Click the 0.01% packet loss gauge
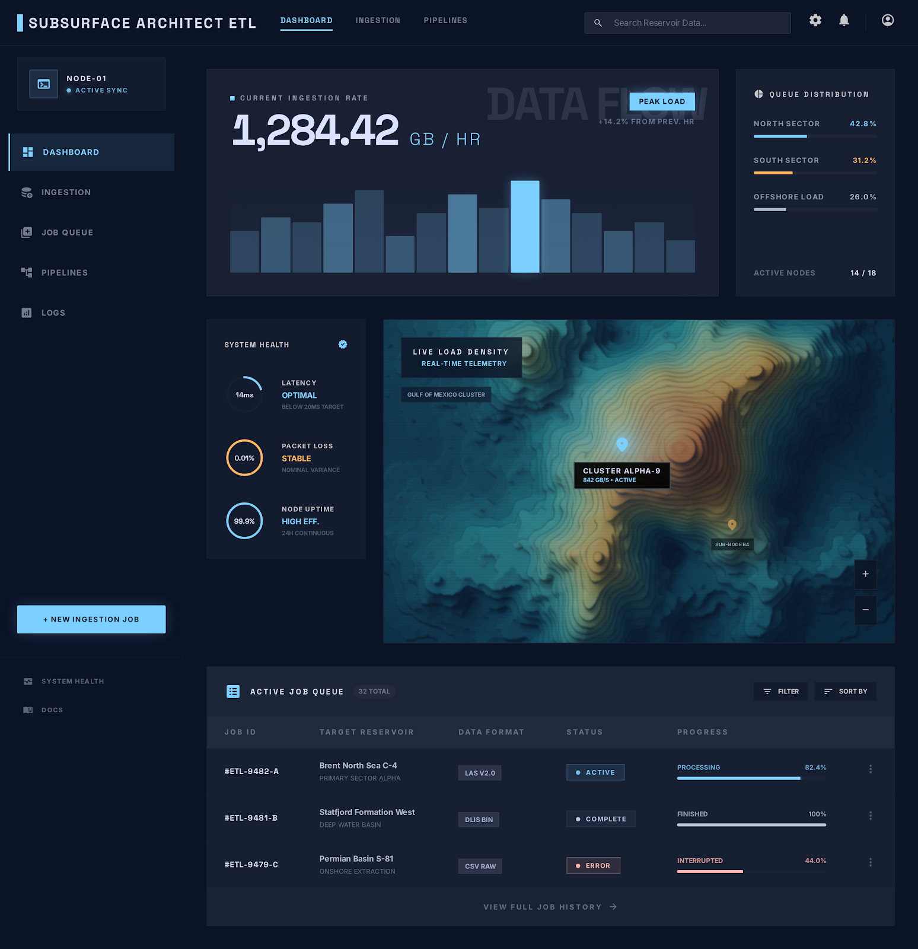 pos(244,458)
